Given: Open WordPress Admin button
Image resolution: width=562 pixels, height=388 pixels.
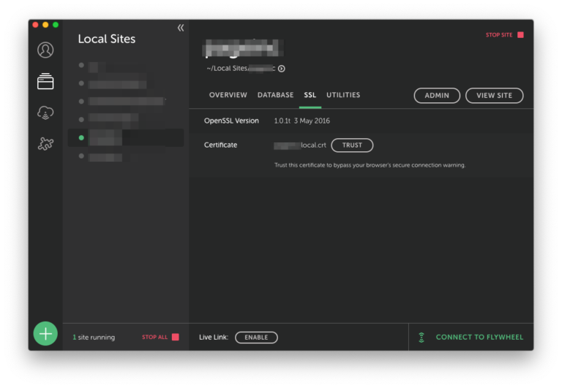Looking at the screenshot, I should pos(437,96).
